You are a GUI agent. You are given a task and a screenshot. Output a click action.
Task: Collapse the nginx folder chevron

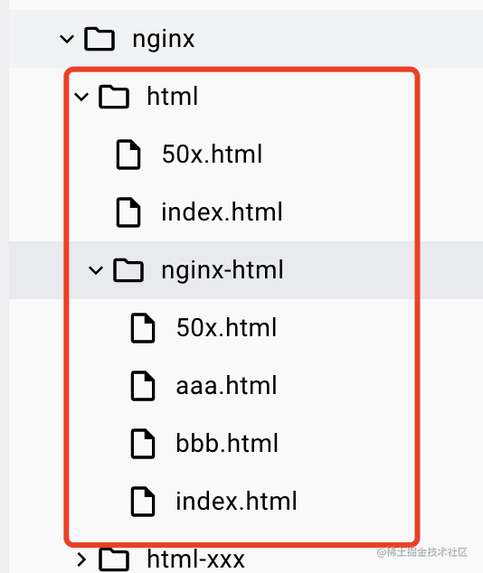pyautogui.click(x=67, y=39)
